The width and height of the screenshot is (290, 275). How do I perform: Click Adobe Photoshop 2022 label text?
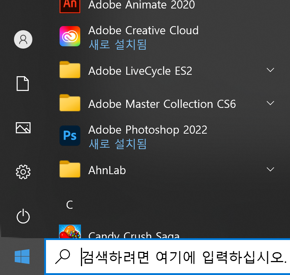click(148, 130)
